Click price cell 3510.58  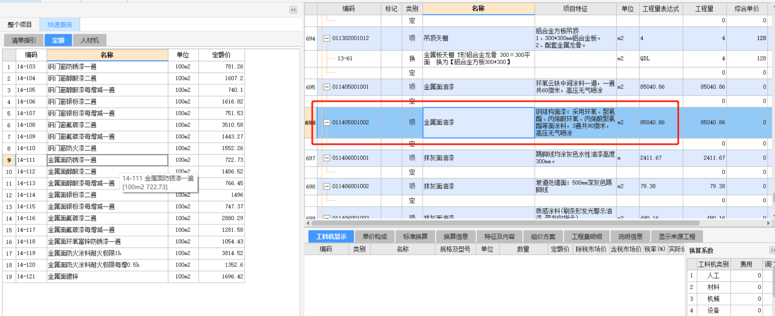pos(222,125)
